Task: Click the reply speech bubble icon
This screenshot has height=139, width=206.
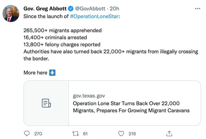Action: (27, 134)
